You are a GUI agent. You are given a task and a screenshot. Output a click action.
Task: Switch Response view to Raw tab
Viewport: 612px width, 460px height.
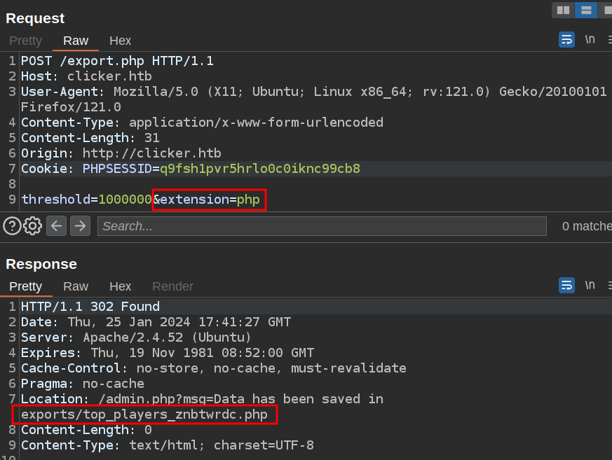(76, 286)
